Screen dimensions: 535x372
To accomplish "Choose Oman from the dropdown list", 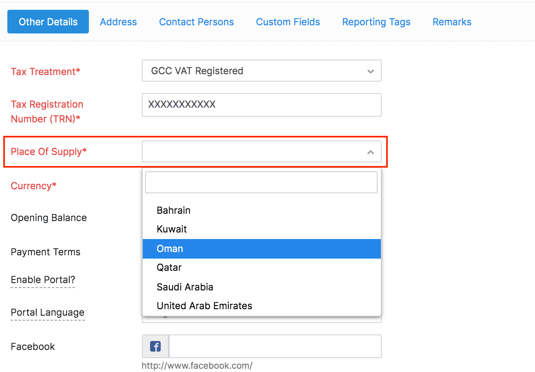I will 170,248.
